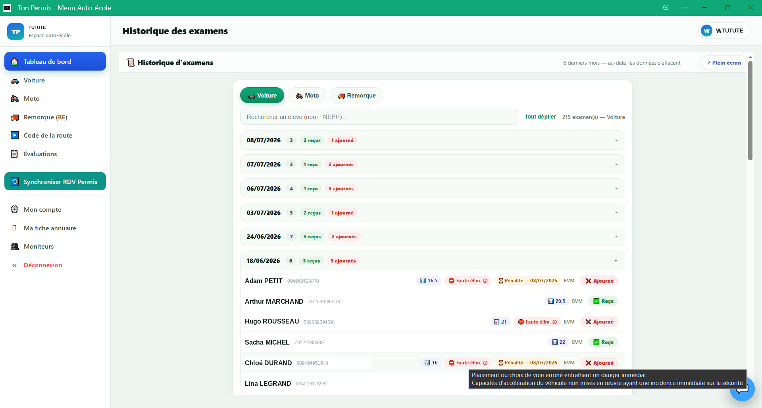
Task: Open the Moniteurs page
Action: click(x=55, y=246)
